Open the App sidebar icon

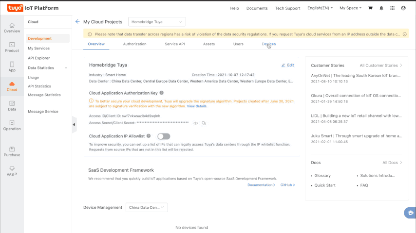(x=12, y=67)
